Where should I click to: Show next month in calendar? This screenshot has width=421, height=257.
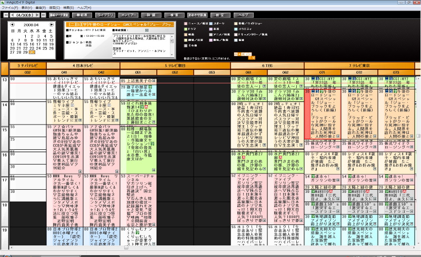pyautogui.click(x=52, y=24)
